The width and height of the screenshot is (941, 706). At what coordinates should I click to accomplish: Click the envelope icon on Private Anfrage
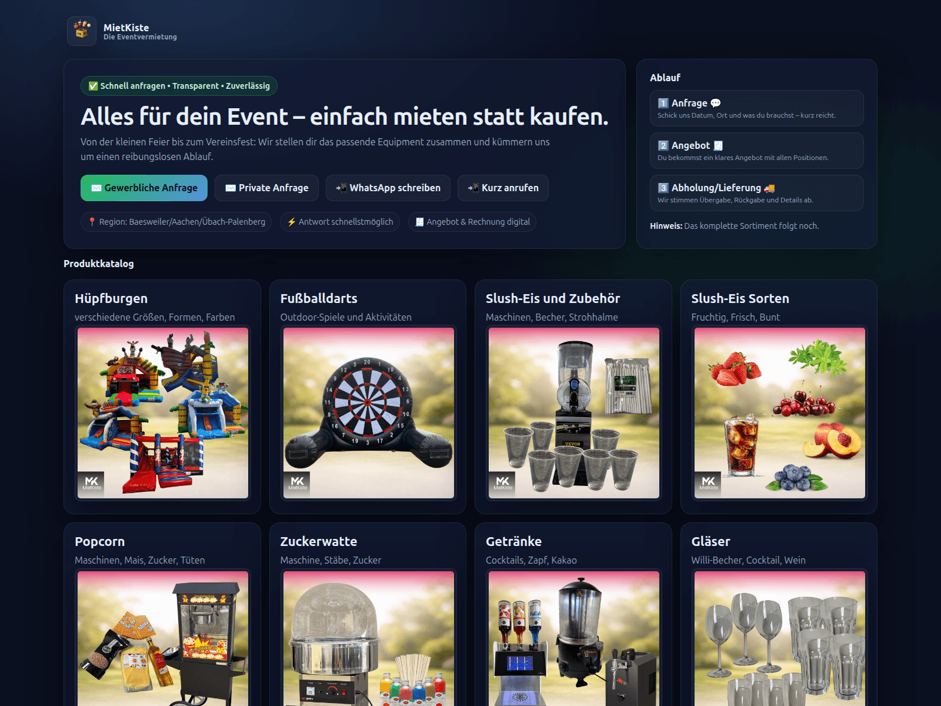coord(231,188)
